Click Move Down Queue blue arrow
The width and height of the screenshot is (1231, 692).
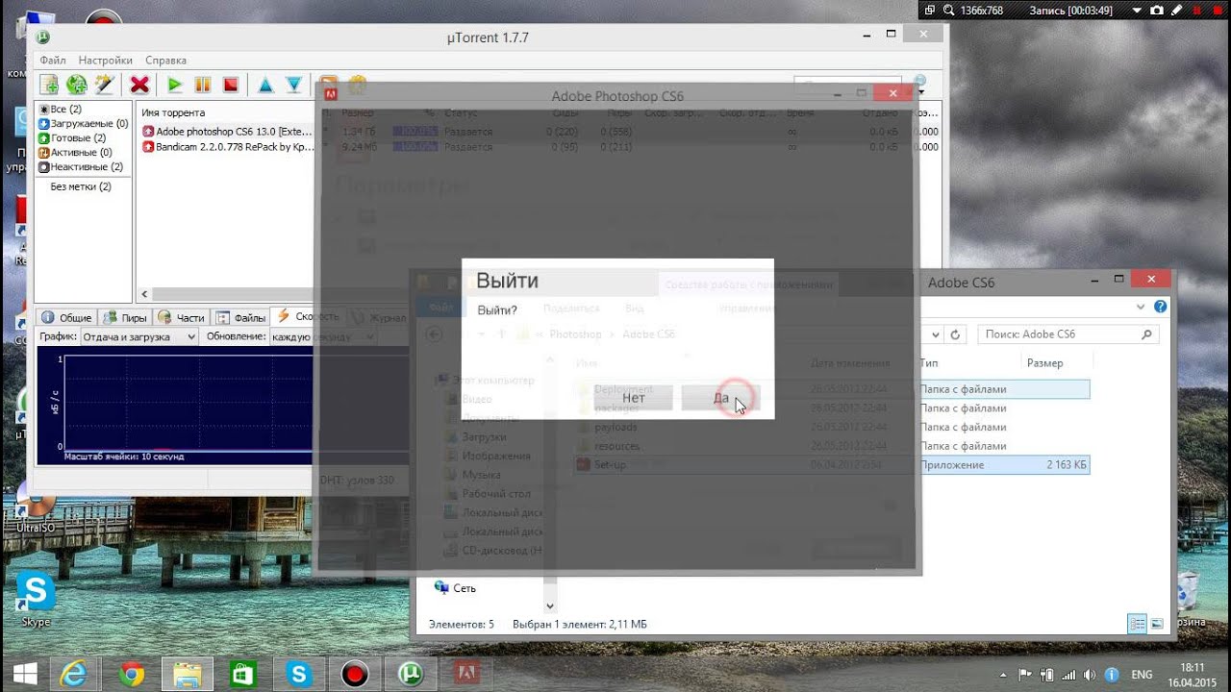pyautogui.click(x=293, y=85)
